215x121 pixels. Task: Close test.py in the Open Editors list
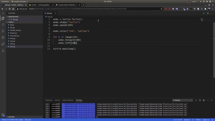(9, 19)
